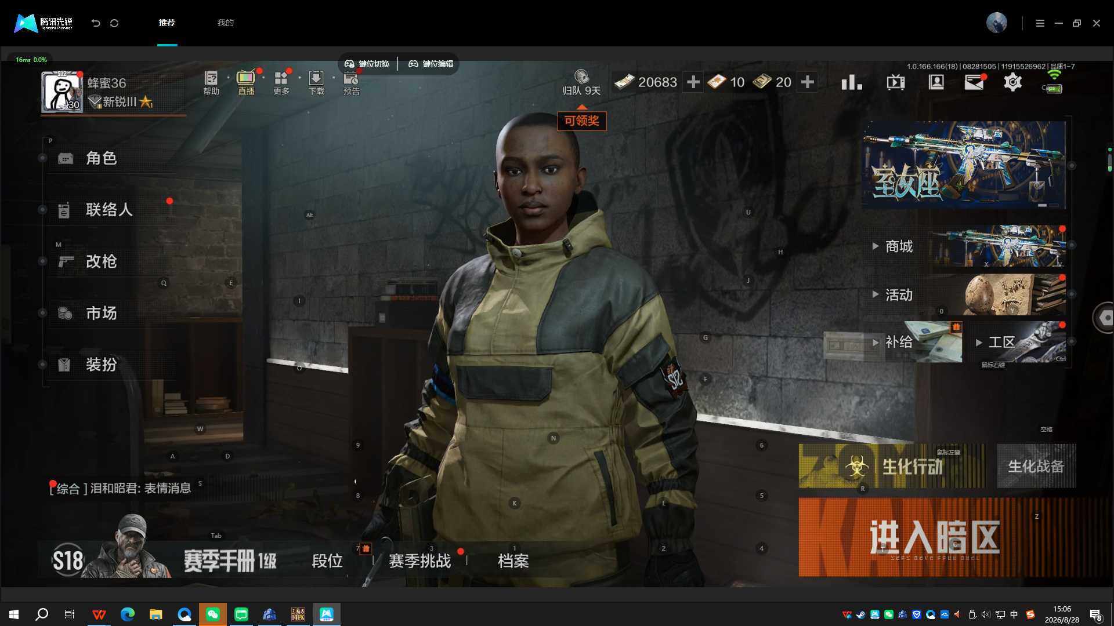Viewport: 1114px width, 626px height.
Task: Click the 键位切换 key mapping switch
Action: (367, 64)
